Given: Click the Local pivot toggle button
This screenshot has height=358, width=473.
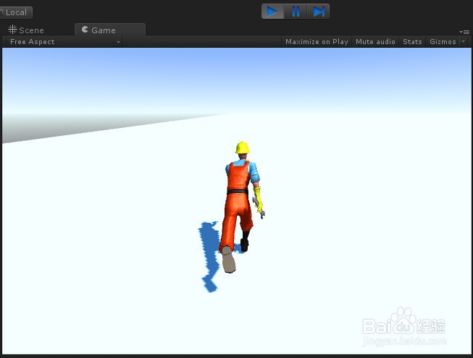Looking at the screenshot, I should 16,12.
